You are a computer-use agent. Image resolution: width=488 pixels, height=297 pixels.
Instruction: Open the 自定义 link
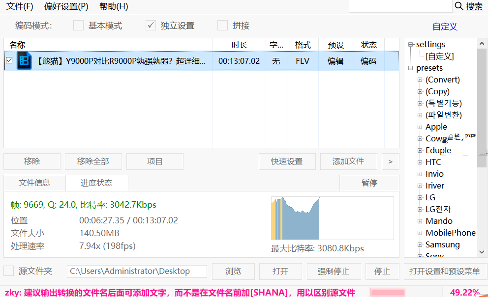[445, 27]
